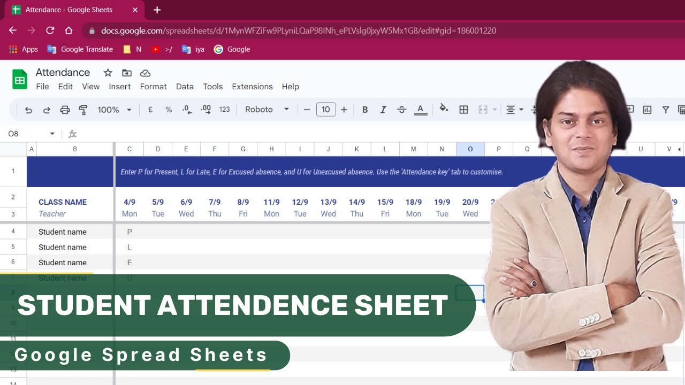This screenshot has width=685, height=385.
Task: Select column O header
Action: click(470, 149)
